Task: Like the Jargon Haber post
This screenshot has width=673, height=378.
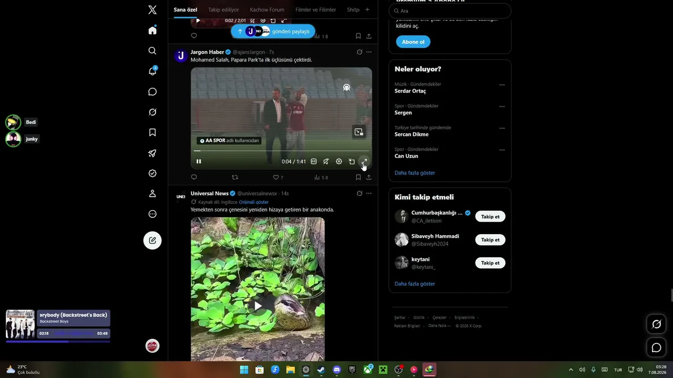Action: [x=278, y=177]
